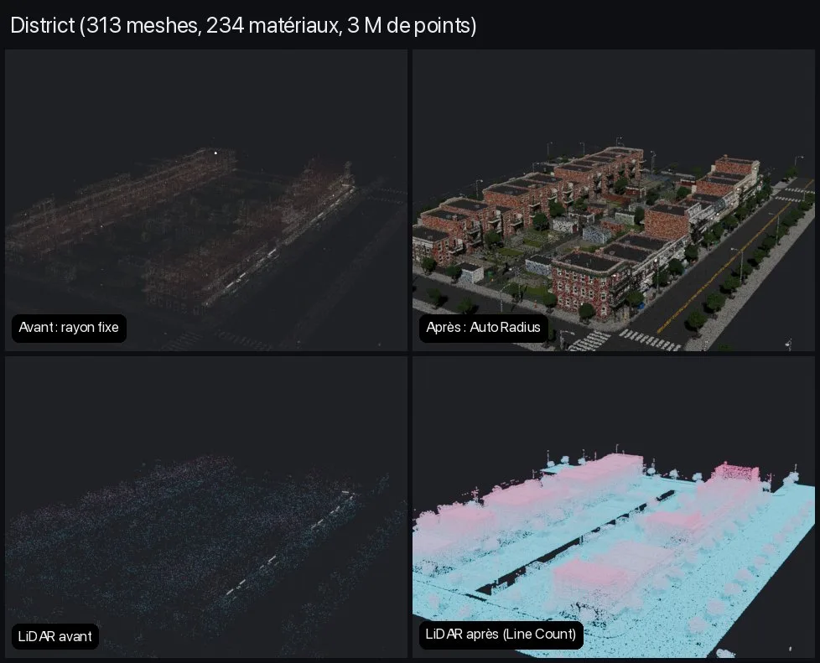Open the 'LiDAR avant' point cloud image
Screen dimensions: 820x663
206,507
